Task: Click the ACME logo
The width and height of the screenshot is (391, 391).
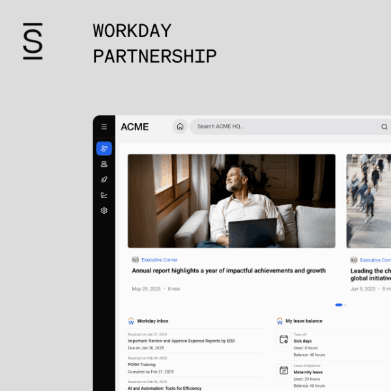Action: click(135, 126)
